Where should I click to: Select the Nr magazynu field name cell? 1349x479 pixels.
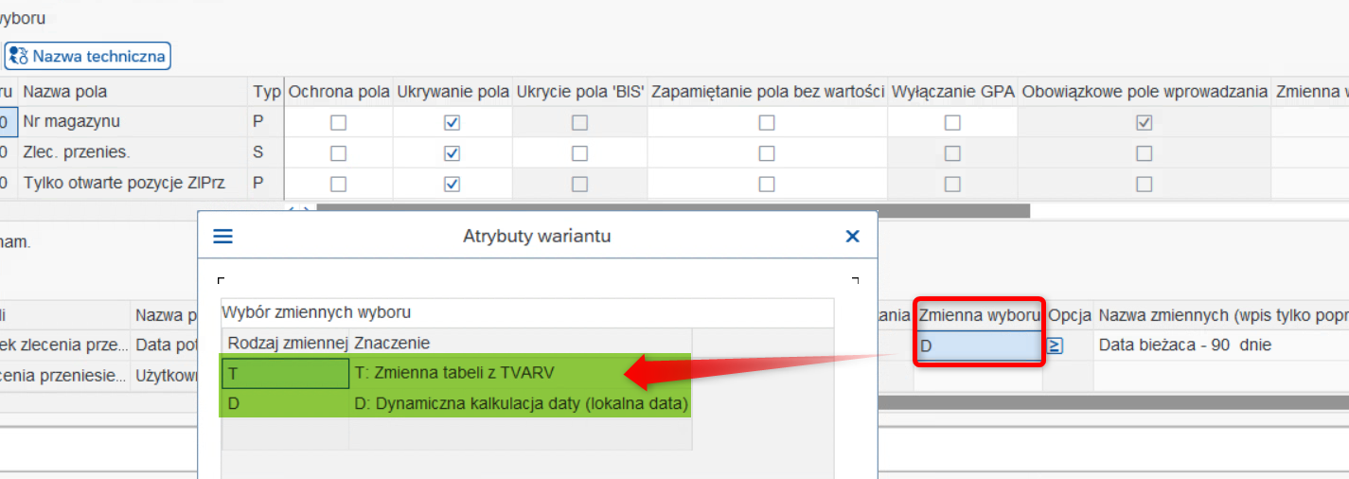[x=133, y=122]
